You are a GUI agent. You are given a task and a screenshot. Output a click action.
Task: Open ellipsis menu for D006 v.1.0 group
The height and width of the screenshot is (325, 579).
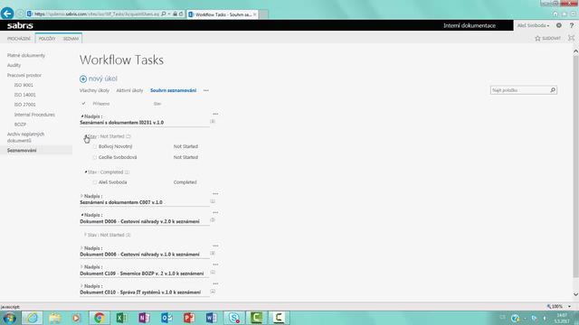[x=215, y=246]
